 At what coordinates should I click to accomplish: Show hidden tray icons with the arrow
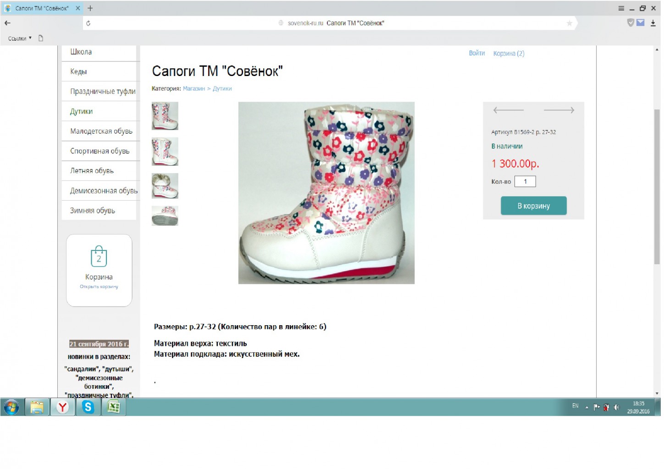[x=587, y=407]
